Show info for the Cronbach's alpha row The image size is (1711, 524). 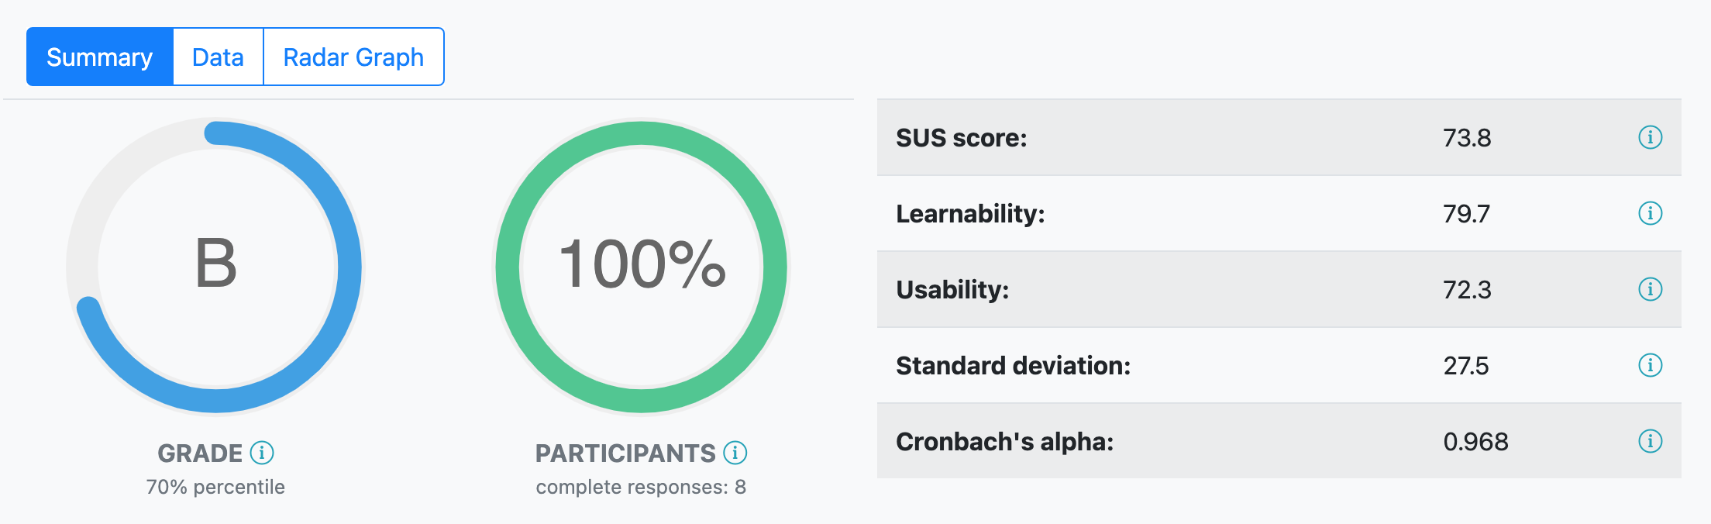point(1650,441)
